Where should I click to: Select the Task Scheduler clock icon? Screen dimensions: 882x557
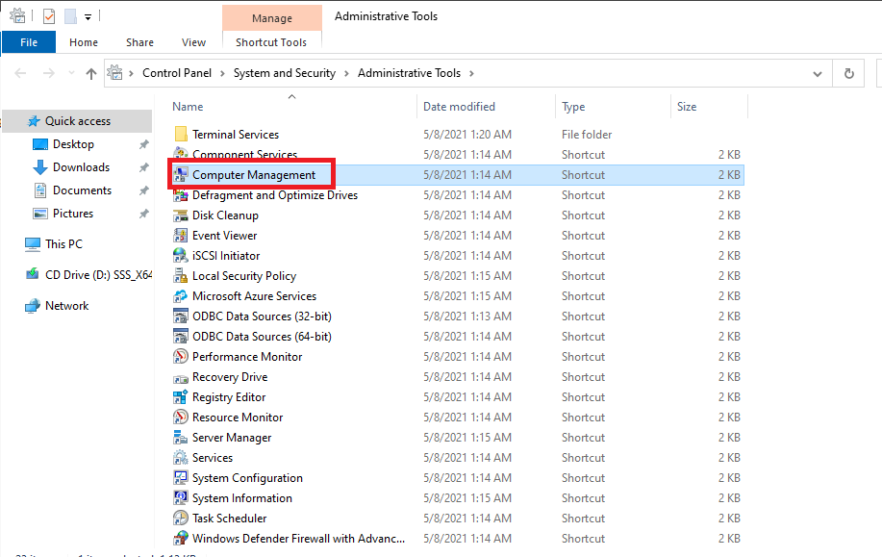click(181, 519)
